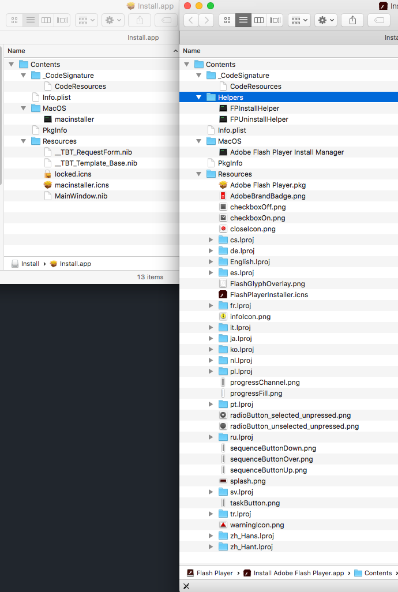The width and height of the screenshot is (398, 592).
Task: Open gear Action menu in left window
Action: (x=113, y=20)
